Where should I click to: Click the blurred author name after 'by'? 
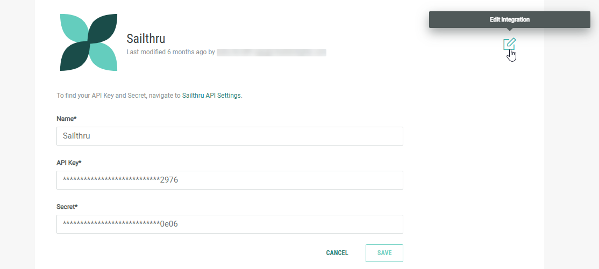pyautogui.click(x=272, y=53)
